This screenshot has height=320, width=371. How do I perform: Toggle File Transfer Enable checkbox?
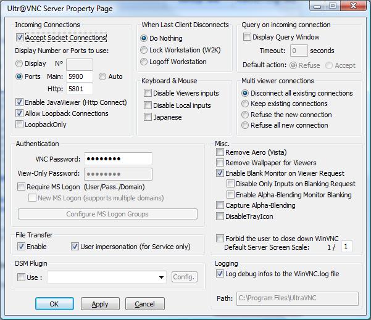tap(21, 247)
